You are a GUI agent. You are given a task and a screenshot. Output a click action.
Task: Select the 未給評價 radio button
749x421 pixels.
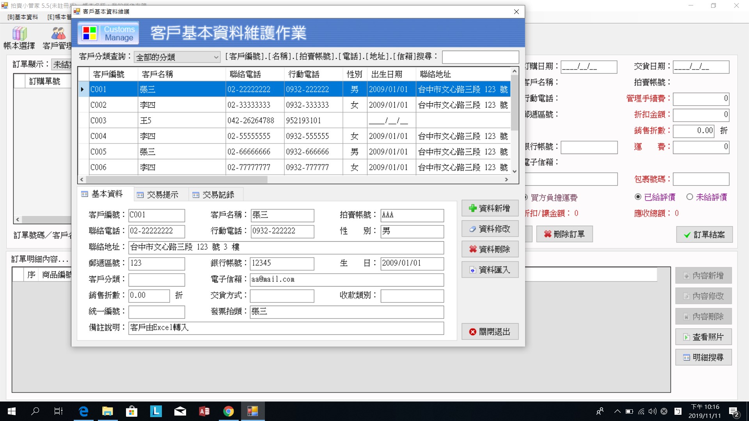coord(690,197)
